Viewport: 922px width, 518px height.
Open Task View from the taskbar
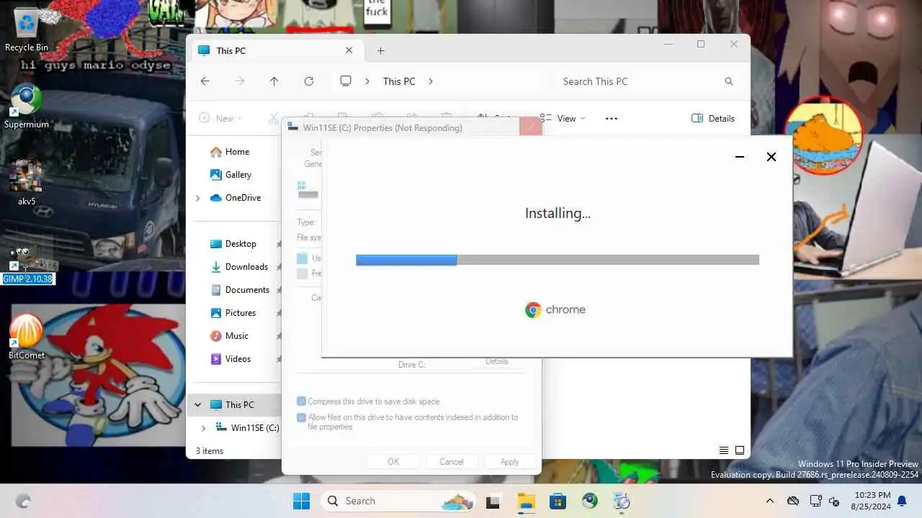493,501
